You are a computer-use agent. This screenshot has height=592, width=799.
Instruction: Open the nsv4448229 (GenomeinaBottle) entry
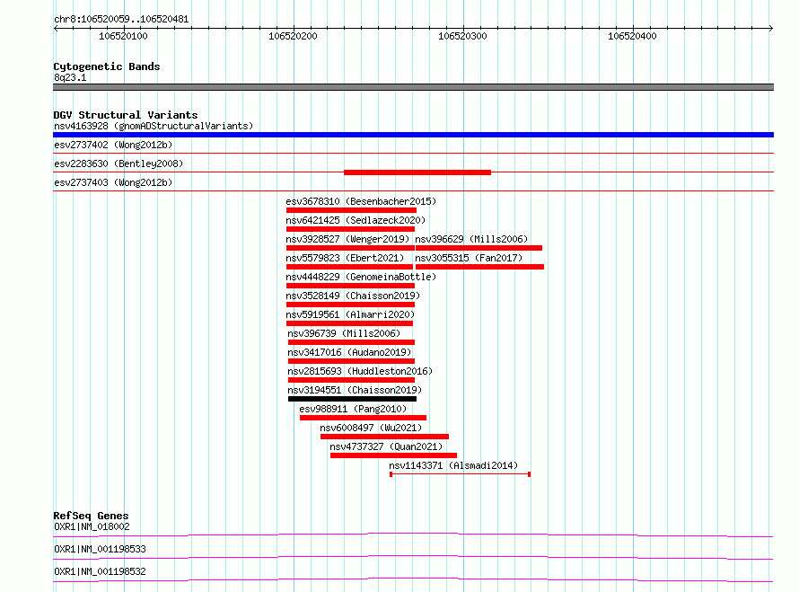tap(361, 277)
